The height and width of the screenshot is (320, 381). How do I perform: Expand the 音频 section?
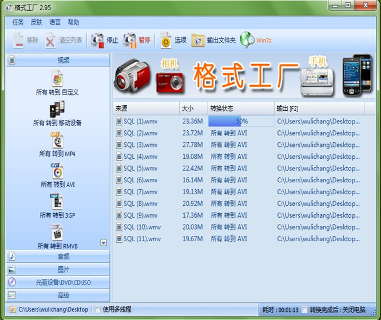pos(58,257)
